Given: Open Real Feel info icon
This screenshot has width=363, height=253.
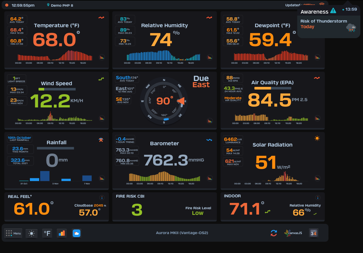Looking at the screenshot, I should 102,198.
